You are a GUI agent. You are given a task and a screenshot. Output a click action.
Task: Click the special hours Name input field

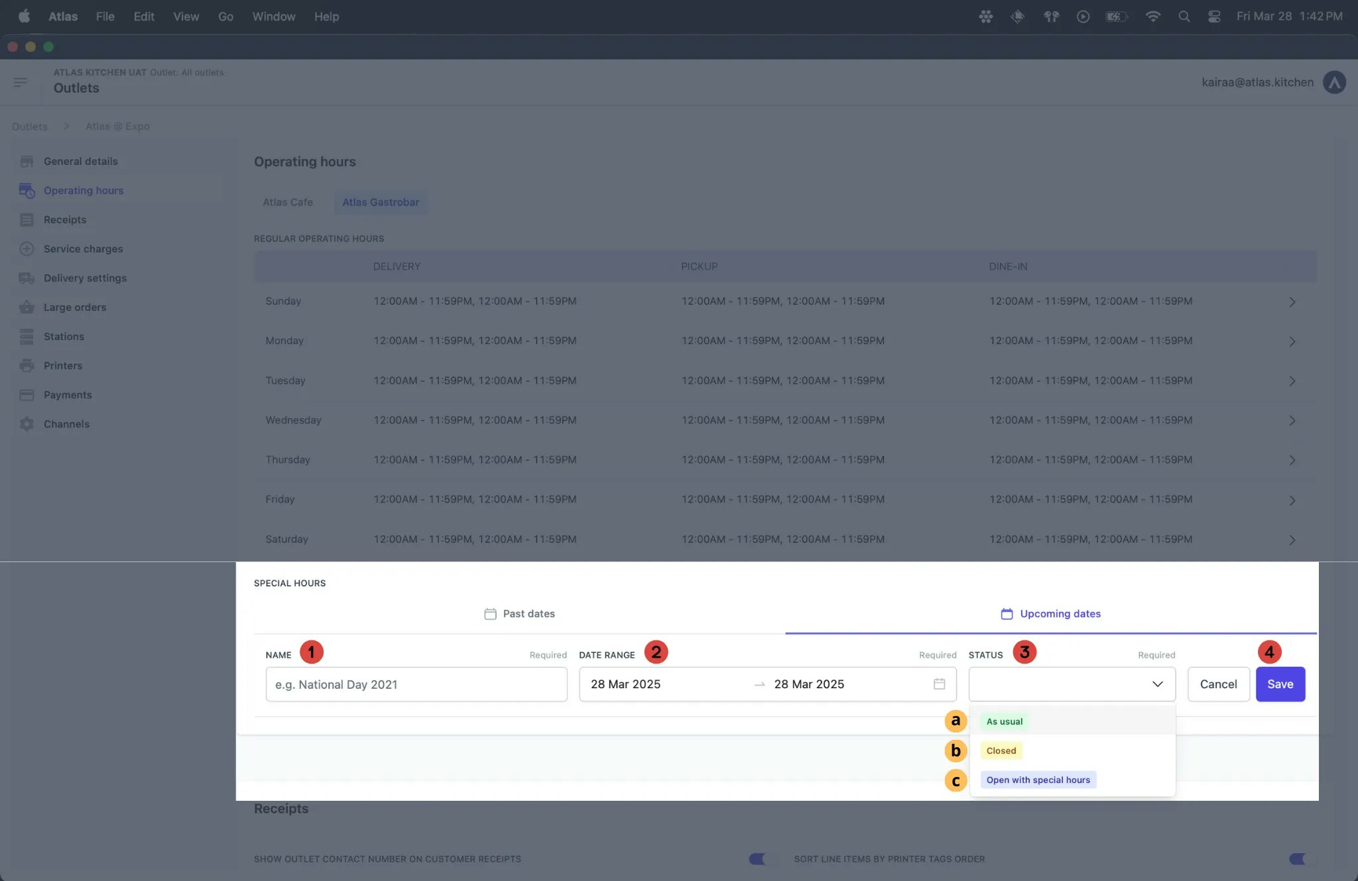click(x=416, y=684)
